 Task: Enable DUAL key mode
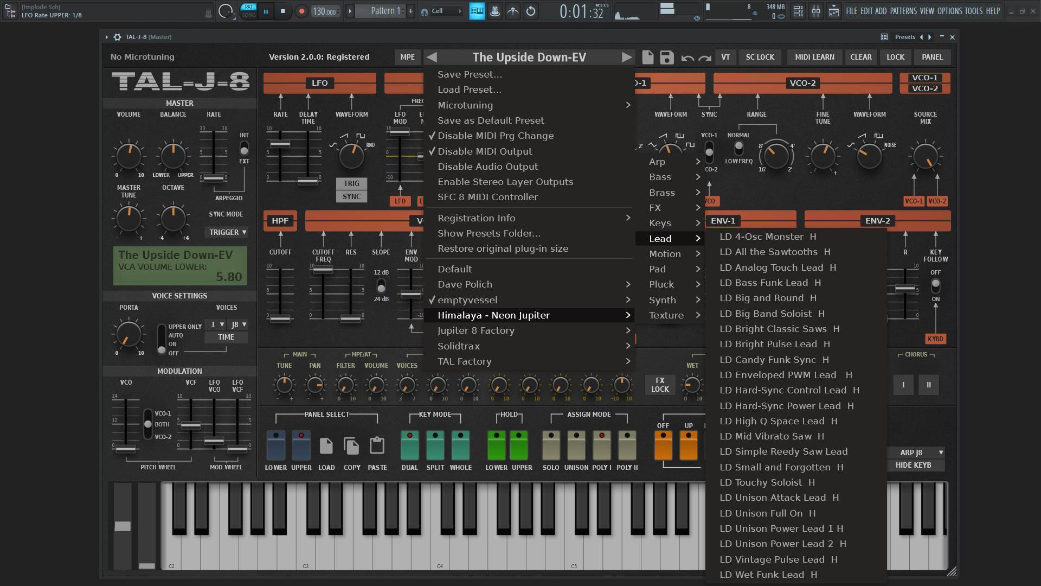[409, 445]
